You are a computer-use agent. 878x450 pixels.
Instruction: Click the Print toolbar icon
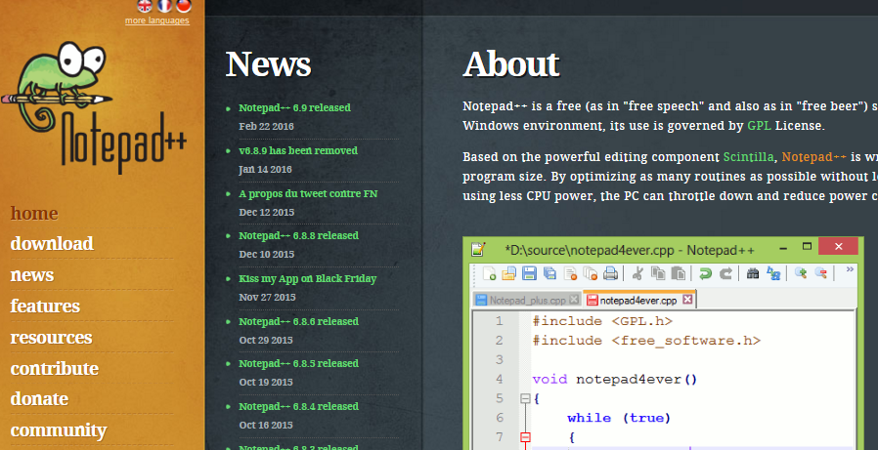pyautogui.click(x=610, y=272)
